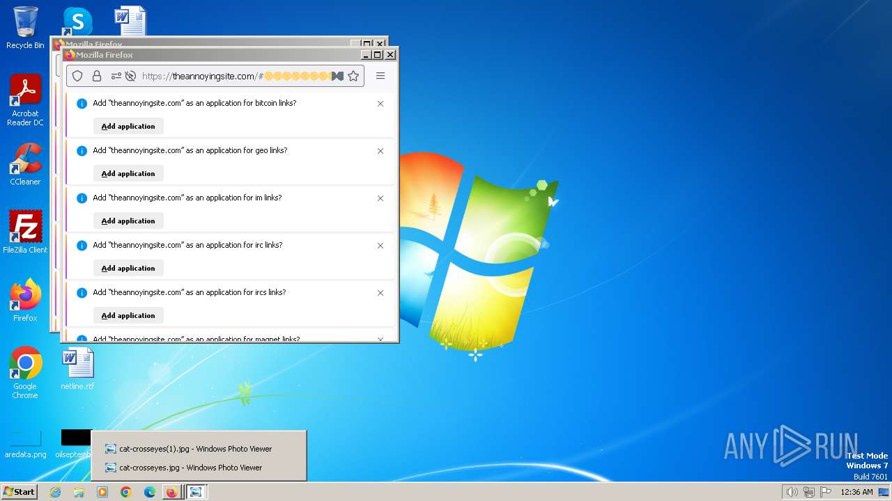Add application for ircs links

(128, 315)
